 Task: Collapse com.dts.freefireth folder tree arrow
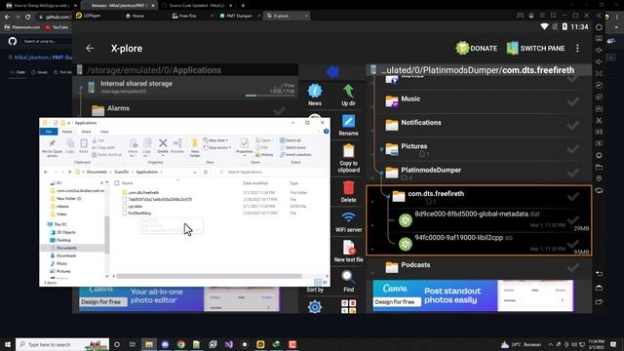(x=388, y=196)
